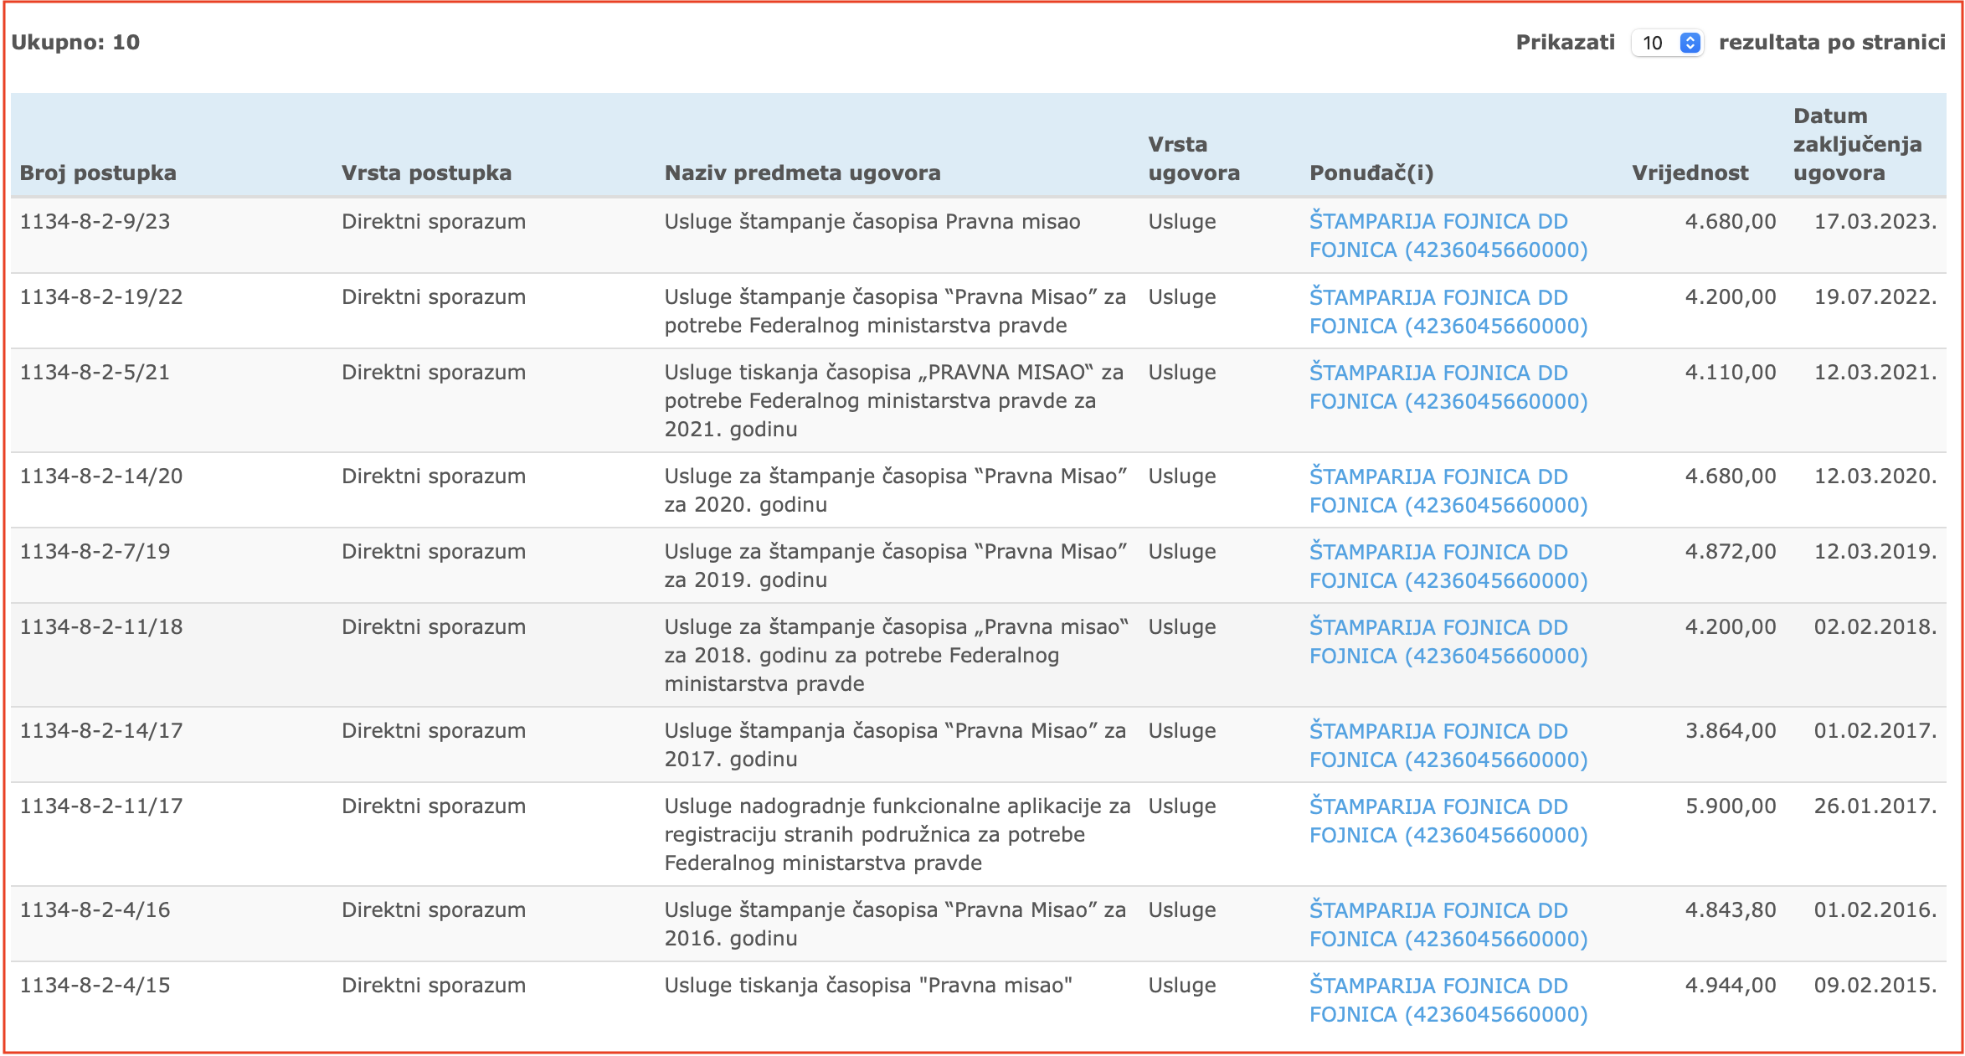
Task: Open supplier link in row 1134-8-2-4/15
Action: pos(1448,1000)
